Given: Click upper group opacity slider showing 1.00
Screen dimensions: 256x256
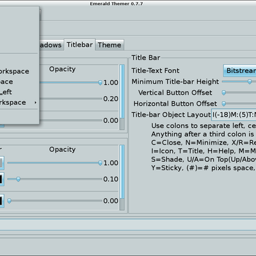Looking at the screenshot, I should (71, 83).
